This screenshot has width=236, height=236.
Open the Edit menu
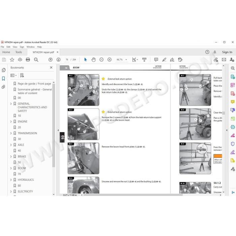tap(8, 47)
